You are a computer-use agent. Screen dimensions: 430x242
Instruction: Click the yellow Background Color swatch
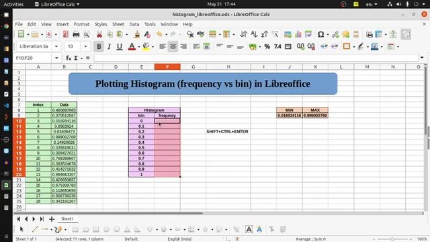pyautogui.click(x=146, y=46)
